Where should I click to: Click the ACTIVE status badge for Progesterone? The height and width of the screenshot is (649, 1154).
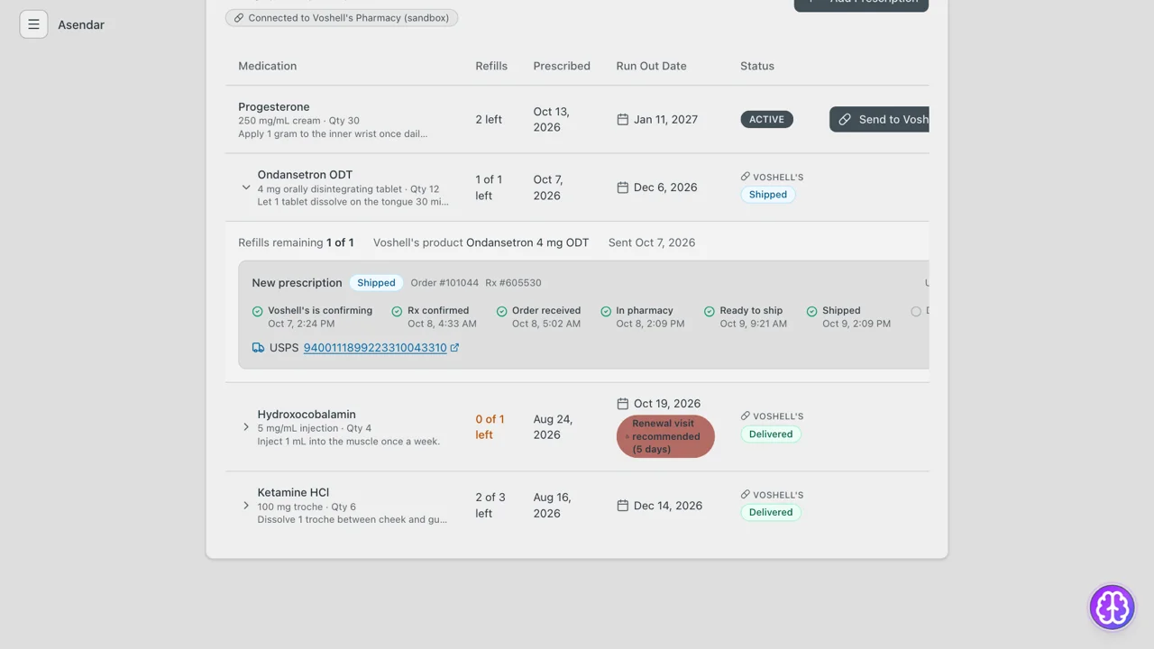click(766, 119)
